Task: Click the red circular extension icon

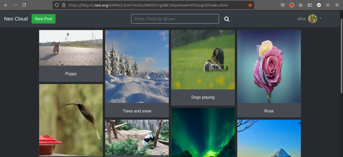Action: [292, 5]
